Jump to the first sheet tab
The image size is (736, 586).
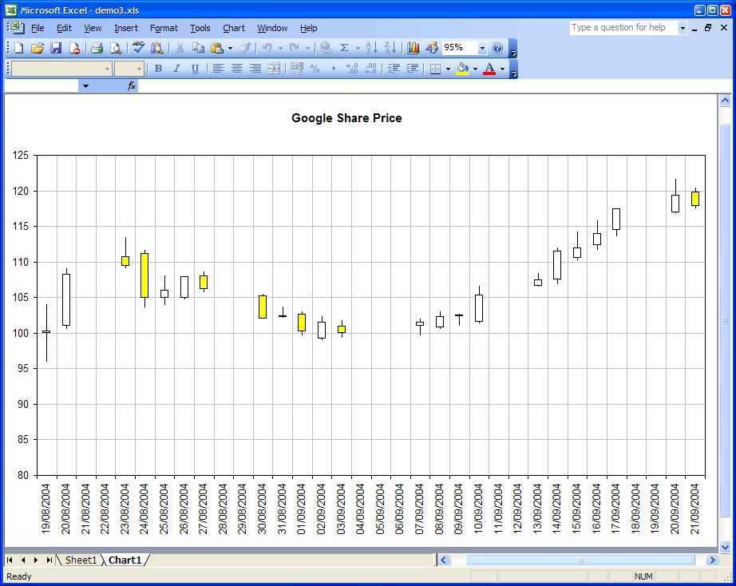pyautogui.click(x=10, y=560)
